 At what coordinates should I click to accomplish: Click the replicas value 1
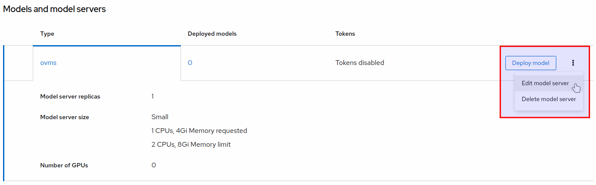[x=152, y=96]
